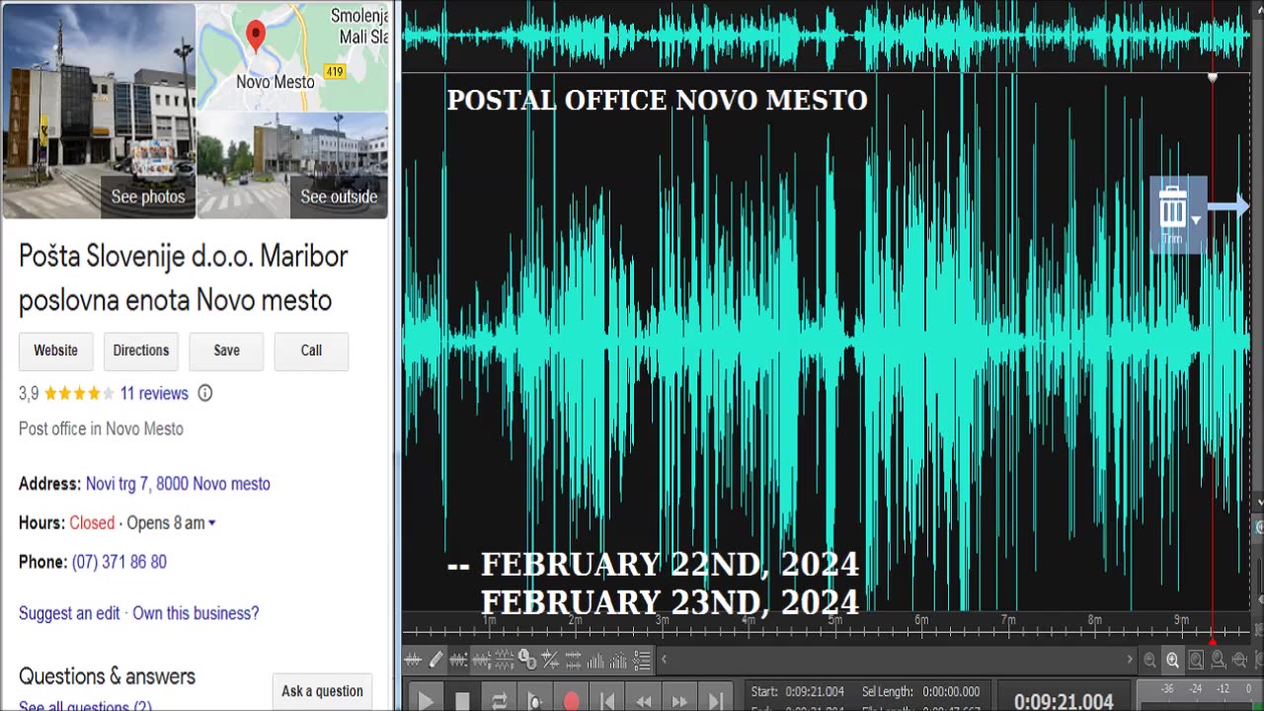1264x711 pixels.
Task: Click the Ask a question button
Action: tap(323, 691)
